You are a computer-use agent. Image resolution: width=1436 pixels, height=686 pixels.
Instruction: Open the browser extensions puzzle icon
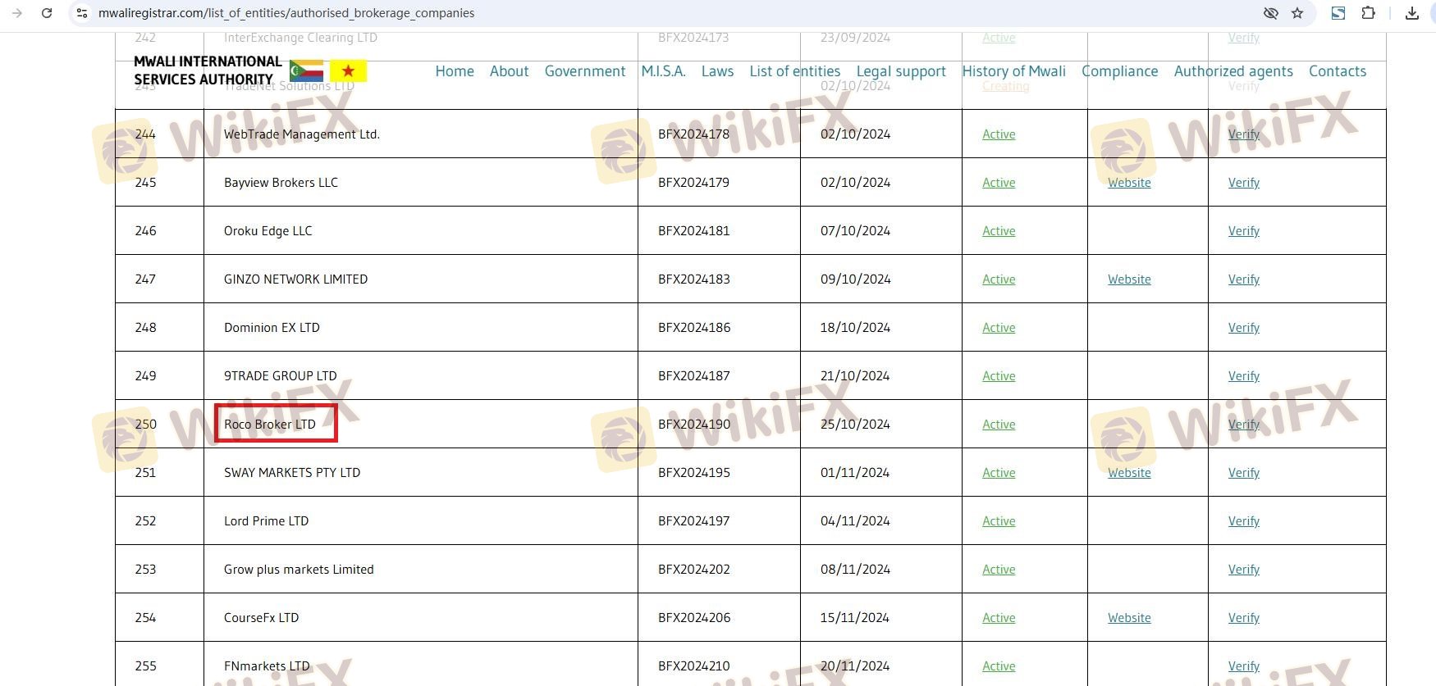[x=1368, y=13]
